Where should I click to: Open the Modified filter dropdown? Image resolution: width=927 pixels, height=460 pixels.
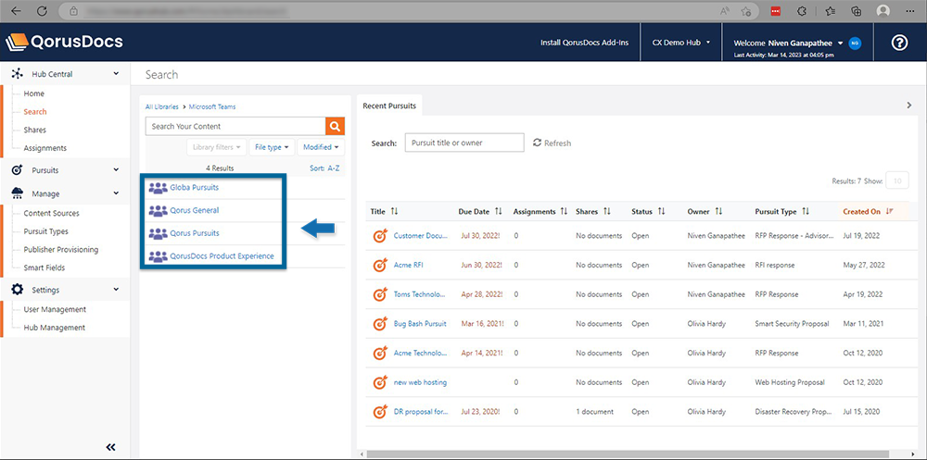[x=321, y=147]
